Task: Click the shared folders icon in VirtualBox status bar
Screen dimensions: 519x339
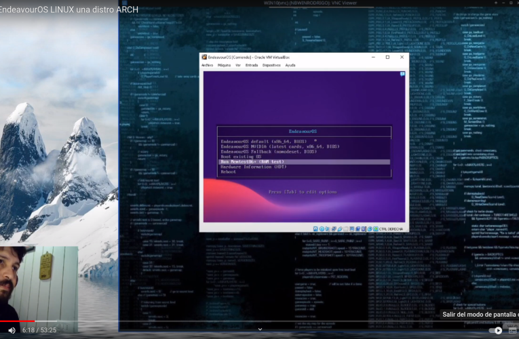Action: [x=346, y=229]
